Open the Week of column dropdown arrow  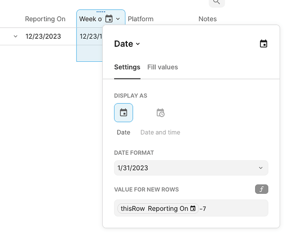pos(118,19)
